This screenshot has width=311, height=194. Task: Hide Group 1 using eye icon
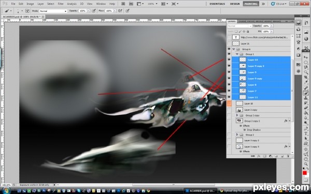(229, 54)
